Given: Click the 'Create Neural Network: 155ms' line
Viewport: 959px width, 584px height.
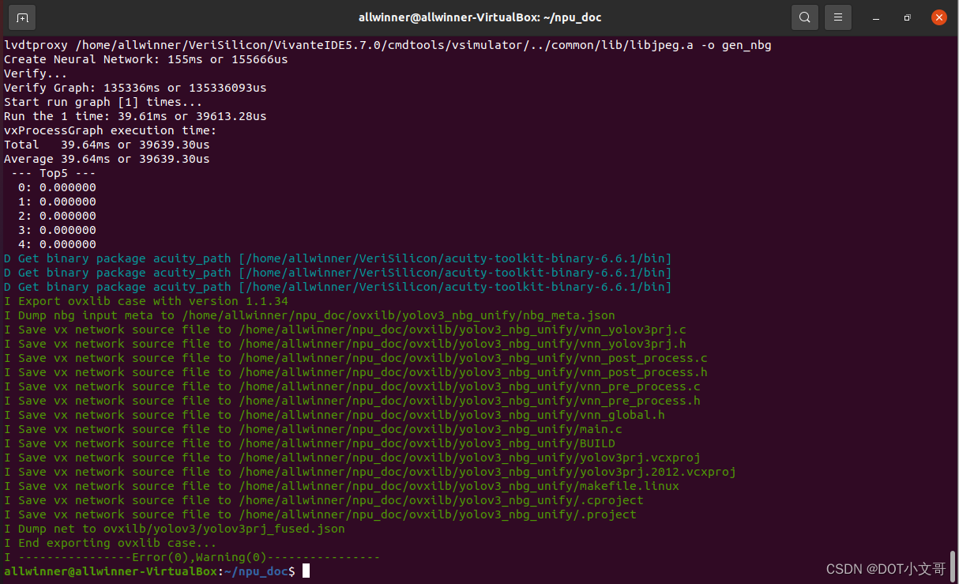Looking at the screenshot, I should pos(146,59).
